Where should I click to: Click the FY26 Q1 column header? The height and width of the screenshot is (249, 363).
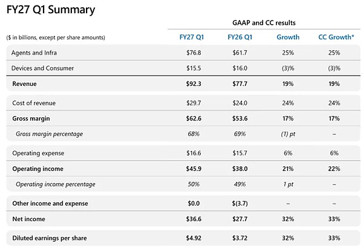[240, 37]
